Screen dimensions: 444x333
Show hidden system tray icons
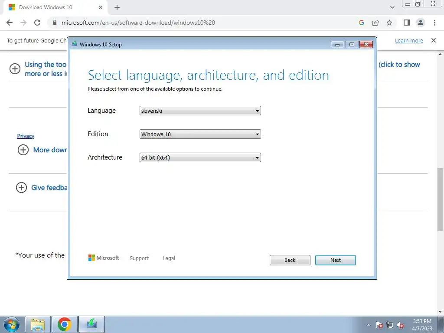click(369, 325)
